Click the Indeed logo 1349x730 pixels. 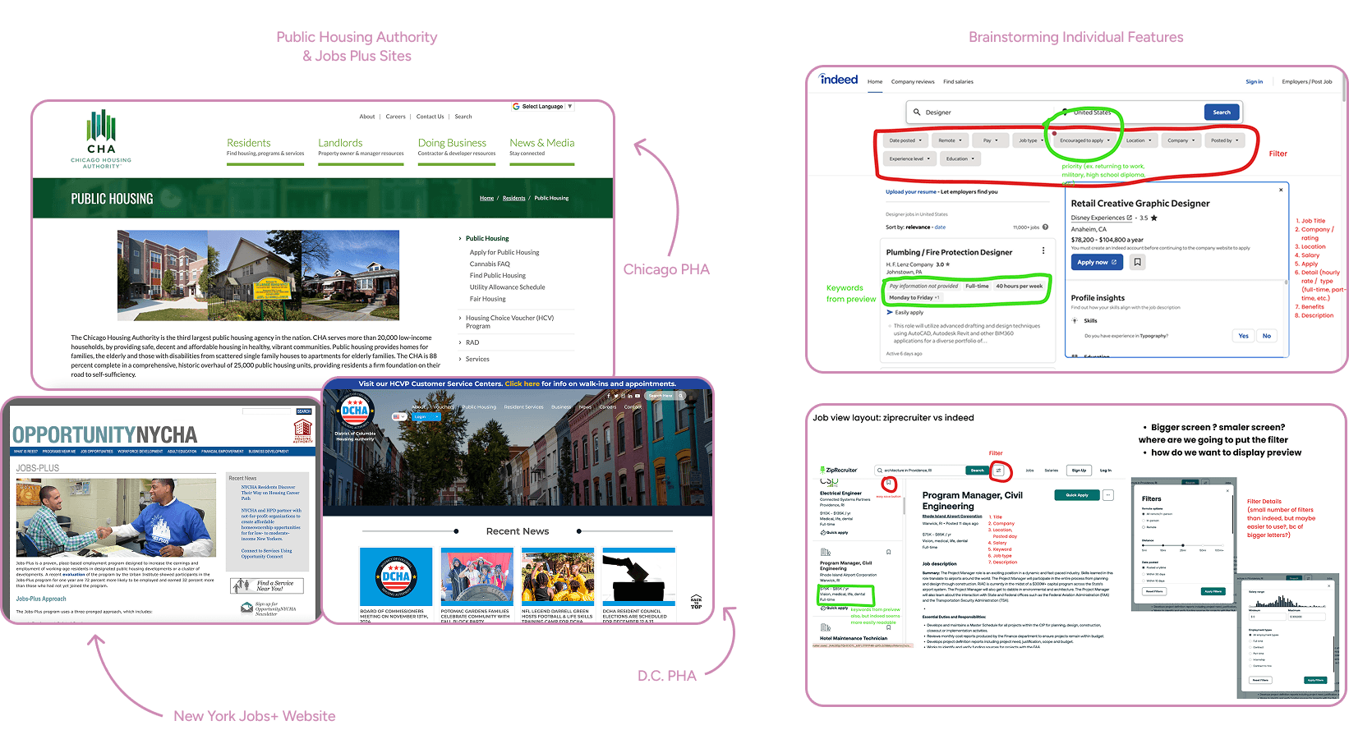(x=839, y=80)
